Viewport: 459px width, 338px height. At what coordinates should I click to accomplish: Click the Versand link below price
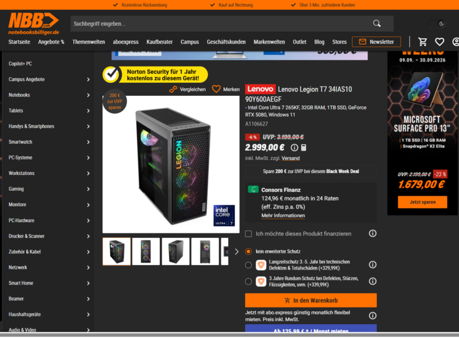[290, 158]
